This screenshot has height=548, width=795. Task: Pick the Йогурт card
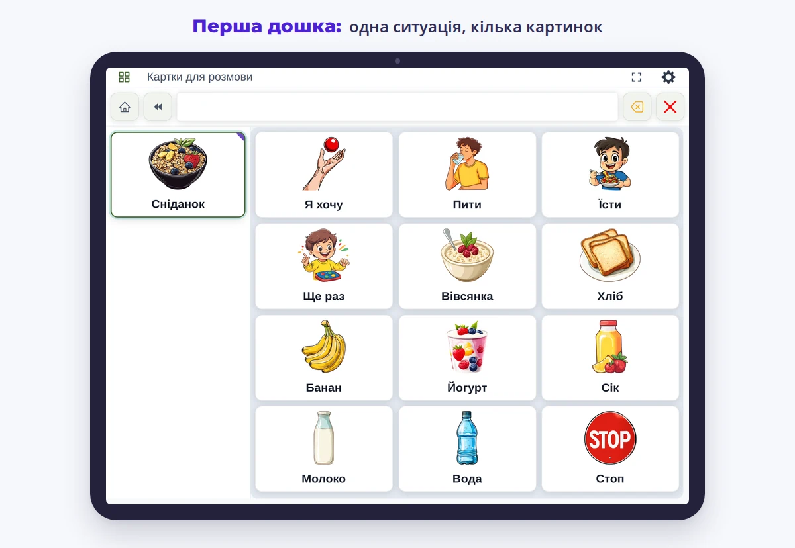467,357
